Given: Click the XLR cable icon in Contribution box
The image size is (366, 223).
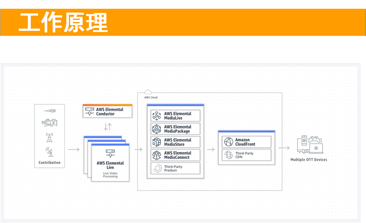Looking at the screenshot, I should pos(50,111).
